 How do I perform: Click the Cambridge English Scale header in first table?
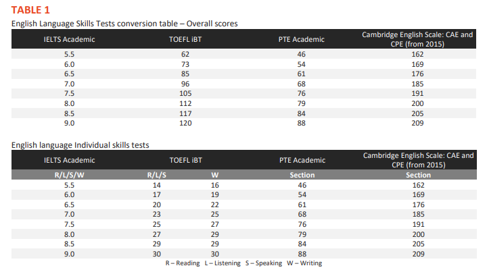coord(417,39)
